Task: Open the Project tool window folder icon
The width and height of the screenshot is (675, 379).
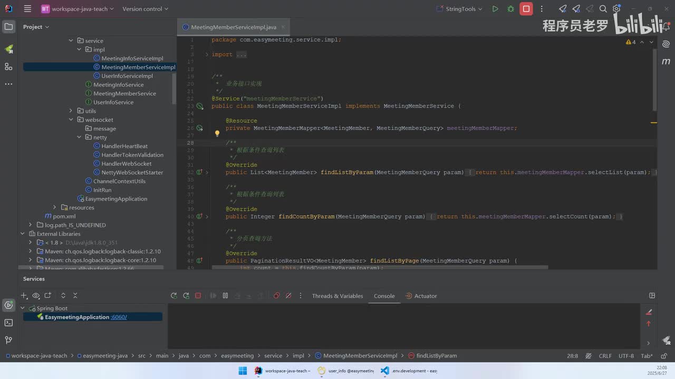Action: click(8, 27)
